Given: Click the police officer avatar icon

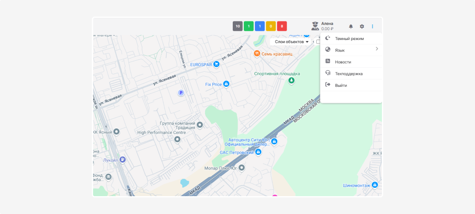Looking at the screenshot, I should pyautogui.click(x=315, y=26).
